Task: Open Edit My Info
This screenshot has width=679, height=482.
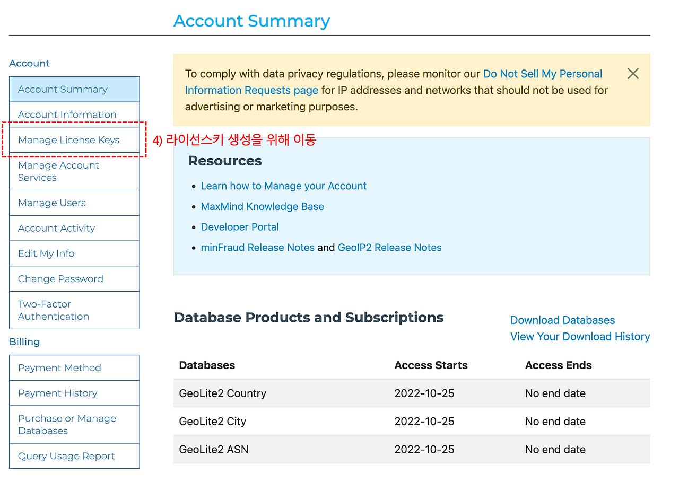Action: tap(46, 253)
